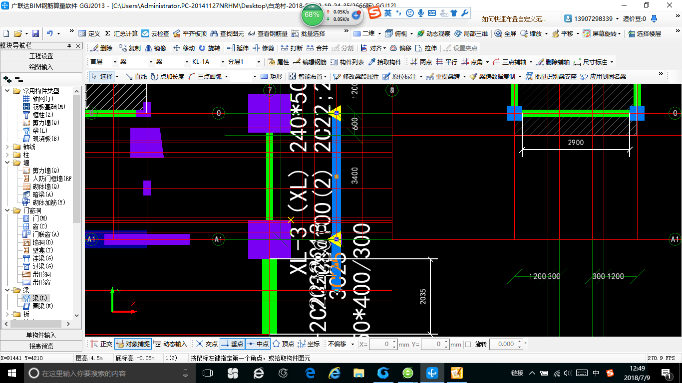Open 属性 properties panel
This screenshot has width=682, height=383.
[278, 62]
